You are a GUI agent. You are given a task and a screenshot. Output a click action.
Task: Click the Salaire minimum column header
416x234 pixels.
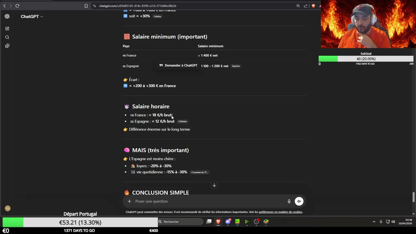[211, 46]
